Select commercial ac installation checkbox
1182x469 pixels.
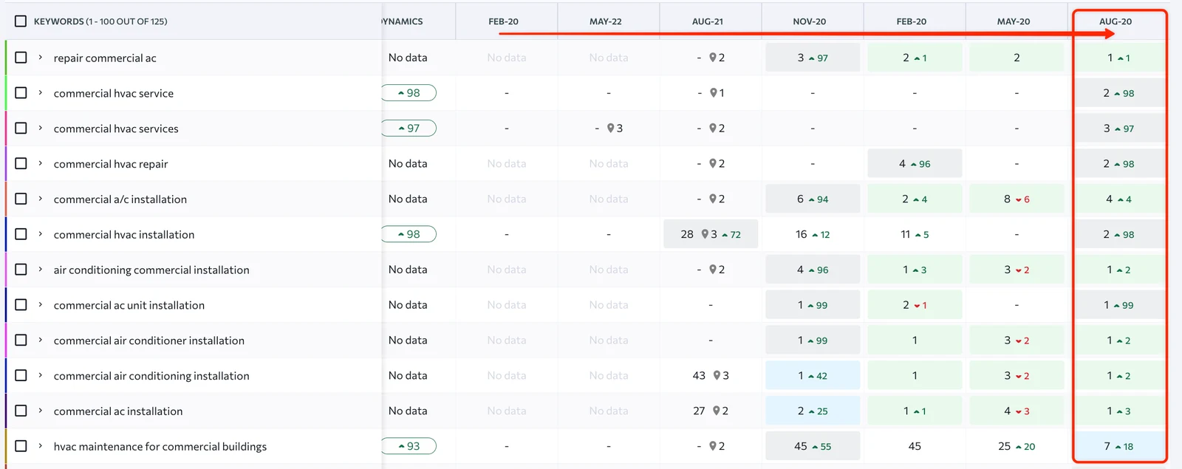pos(21,411)
